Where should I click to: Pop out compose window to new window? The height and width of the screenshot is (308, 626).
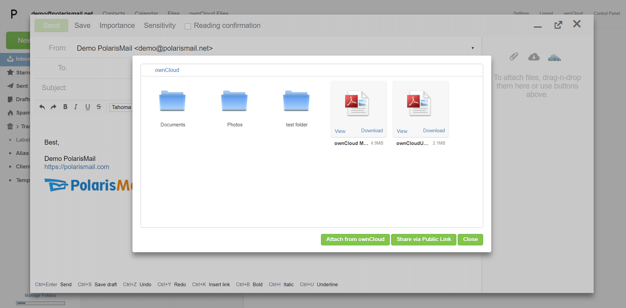click(558, 25)
